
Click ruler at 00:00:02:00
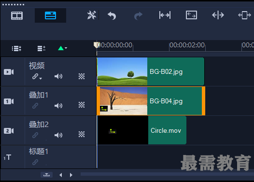click(187, 45)
